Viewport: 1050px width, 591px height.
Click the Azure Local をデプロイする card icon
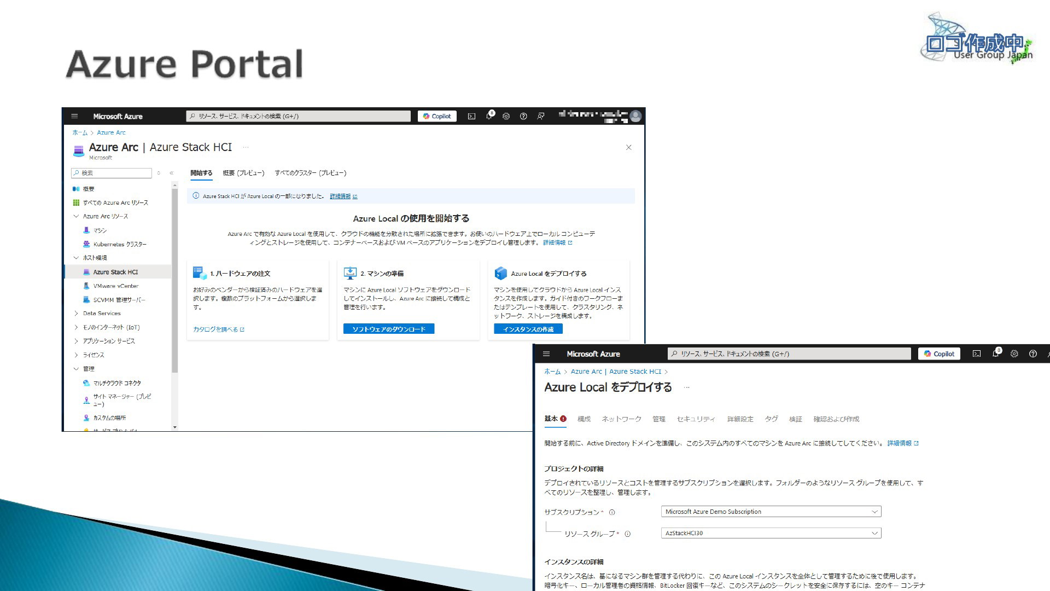[500, 273]
